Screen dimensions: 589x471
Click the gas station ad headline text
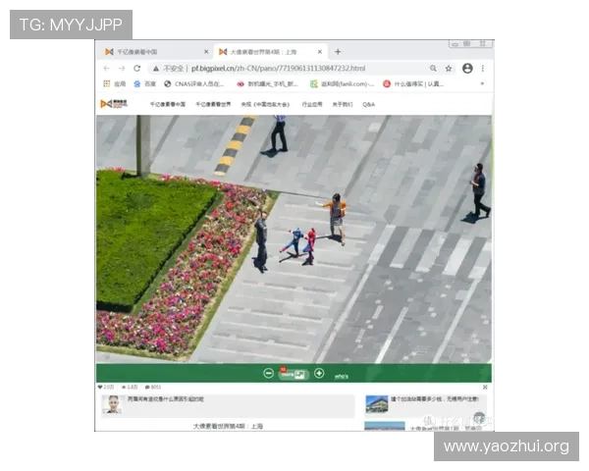[x=435, y=399]
